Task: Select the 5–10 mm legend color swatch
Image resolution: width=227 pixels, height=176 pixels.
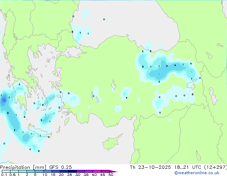Action: pyautogui.click(x=39, y=171)
